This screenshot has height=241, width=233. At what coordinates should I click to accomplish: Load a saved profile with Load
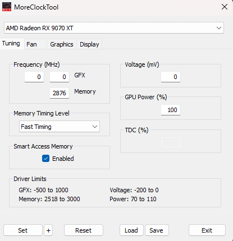coord(131,230)
